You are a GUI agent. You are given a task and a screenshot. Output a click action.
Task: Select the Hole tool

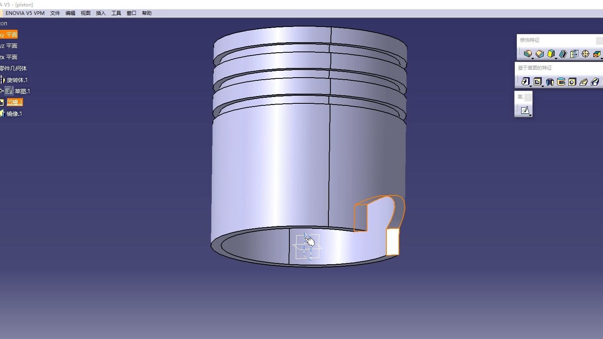coord(572,82)
